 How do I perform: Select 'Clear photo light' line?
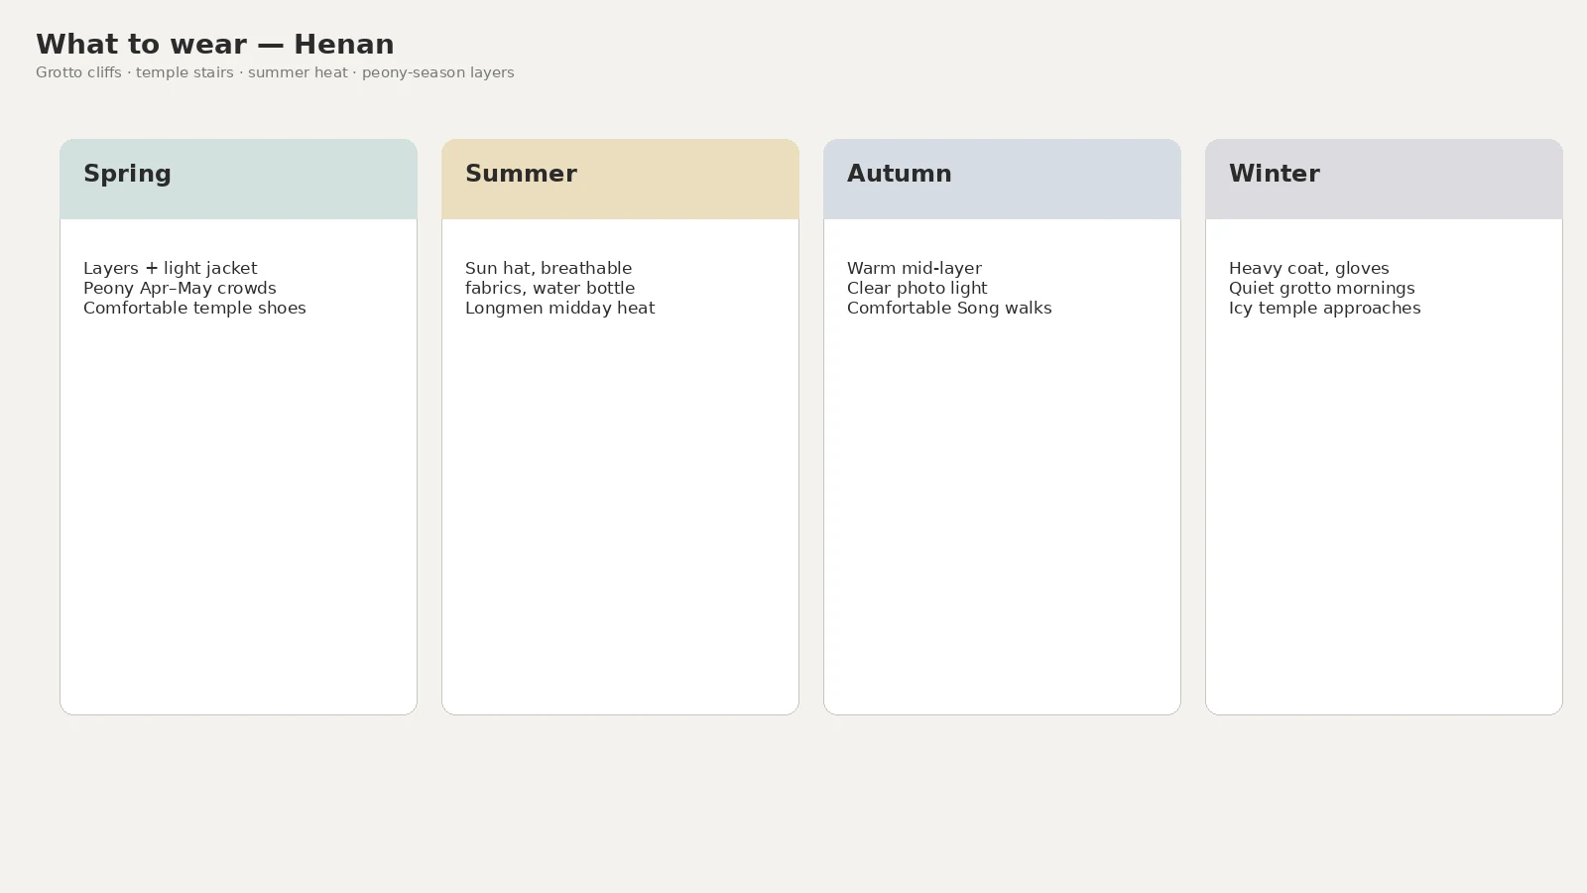click(x=917, y=288)
